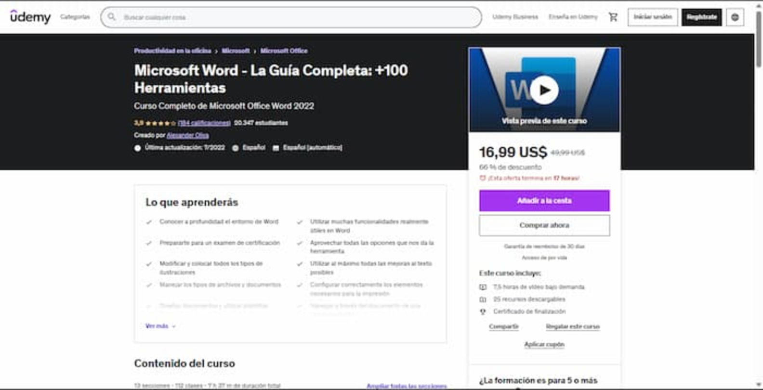Click the 25 recursos descargables text
This screenshot has width=763, height=390.
(529, 299)
